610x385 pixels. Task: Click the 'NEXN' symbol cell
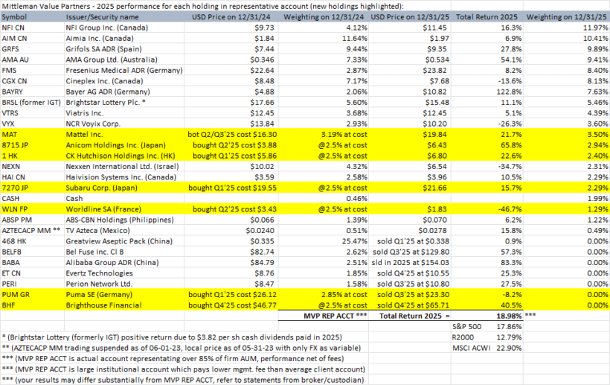[32, 167]
